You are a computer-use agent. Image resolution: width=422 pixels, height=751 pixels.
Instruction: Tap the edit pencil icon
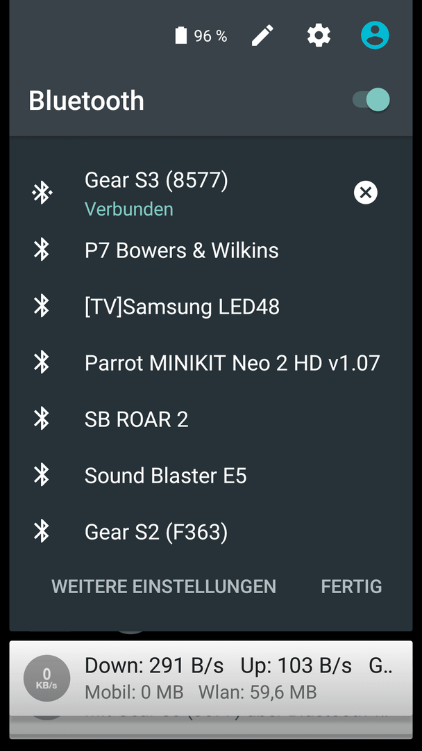click(263, 35)
